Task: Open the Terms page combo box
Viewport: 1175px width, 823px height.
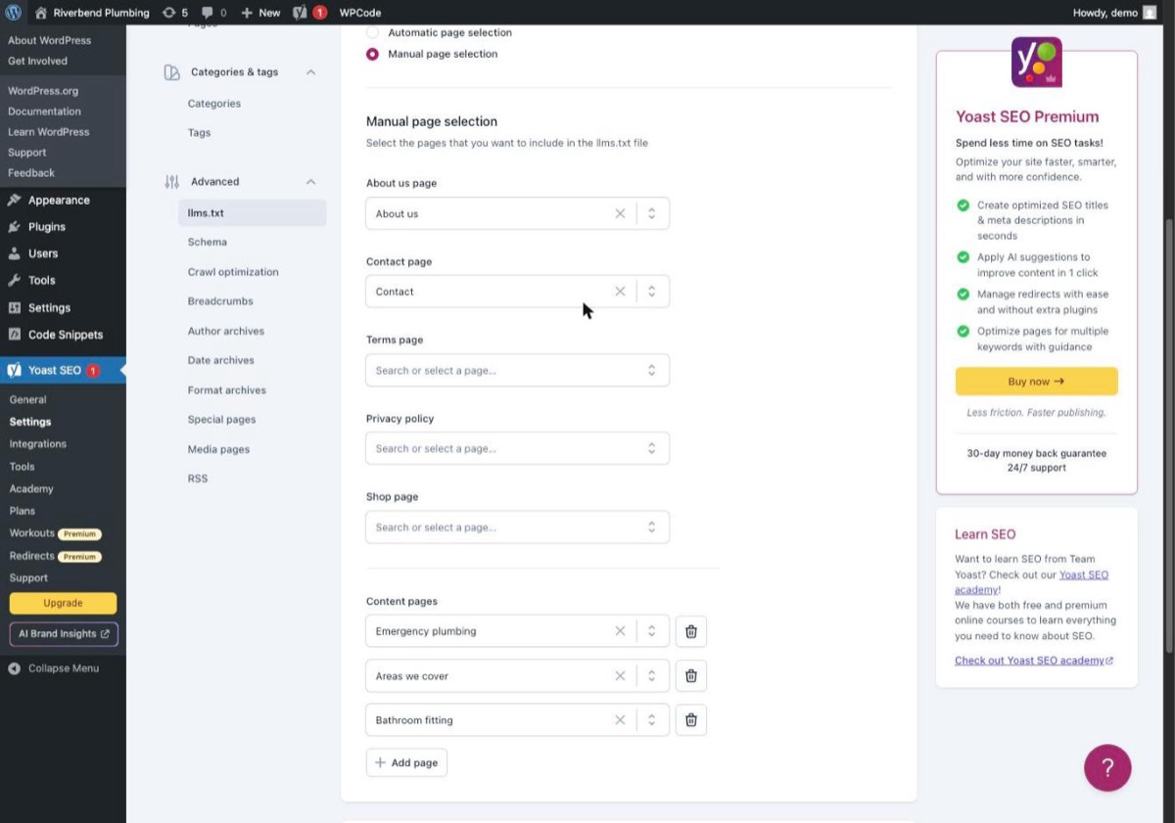Action: (517, 370)
